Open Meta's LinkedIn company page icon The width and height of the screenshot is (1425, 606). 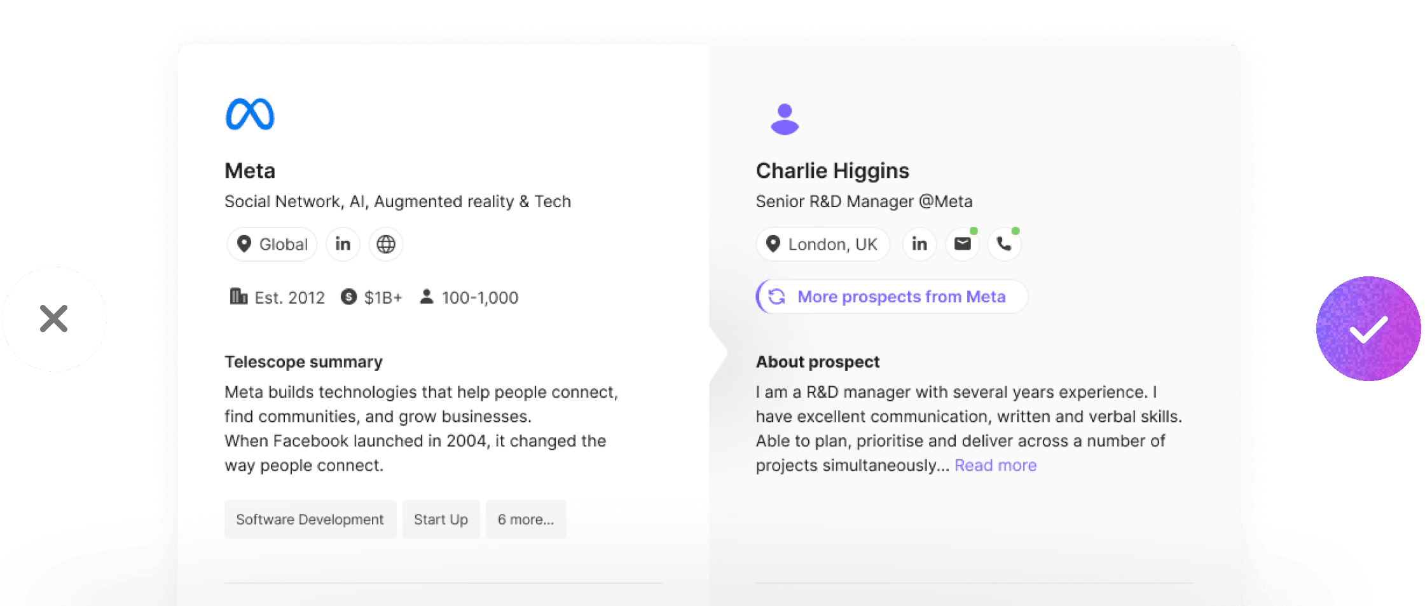pyautogui.click(x=343, y=244)
